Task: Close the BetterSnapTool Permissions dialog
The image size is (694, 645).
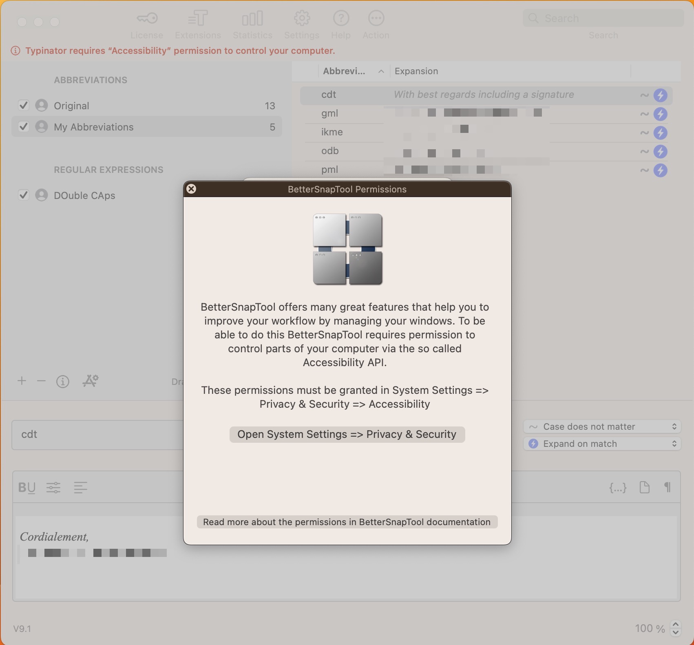Action: 191,189
